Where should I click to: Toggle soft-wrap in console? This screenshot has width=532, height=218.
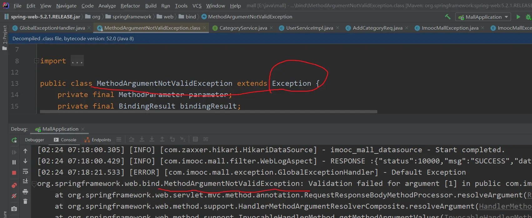tap(25, 171)
